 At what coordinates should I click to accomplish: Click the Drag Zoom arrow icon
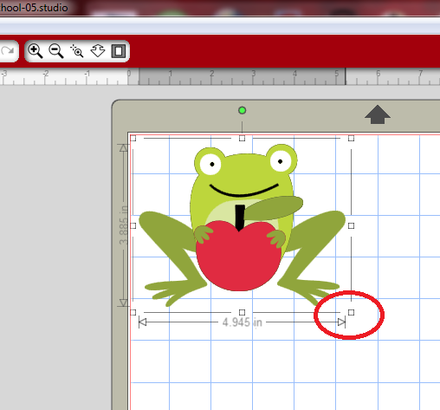pos(98,51)
